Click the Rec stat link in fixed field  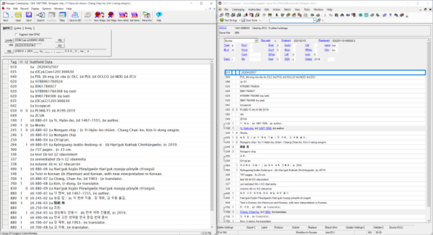265,41
